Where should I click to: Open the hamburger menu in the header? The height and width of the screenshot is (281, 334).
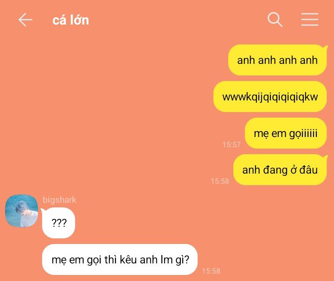(x=310, y=19)
